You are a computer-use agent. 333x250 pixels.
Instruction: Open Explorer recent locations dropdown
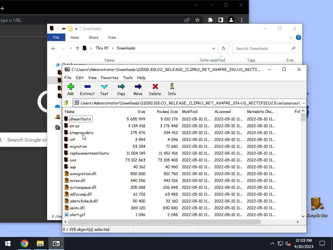71,49
